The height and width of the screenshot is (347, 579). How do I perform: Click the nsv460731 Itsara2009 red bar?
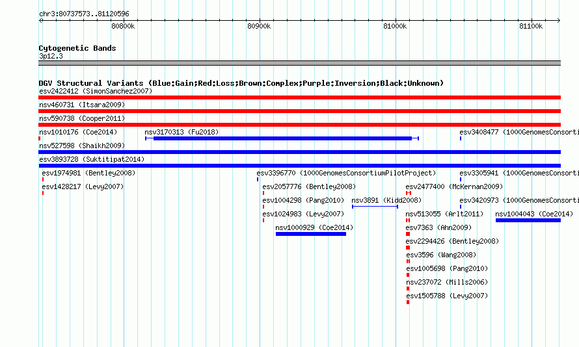click(299, 111)
